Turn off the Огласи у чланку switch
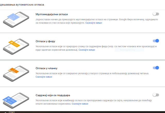 156,68
